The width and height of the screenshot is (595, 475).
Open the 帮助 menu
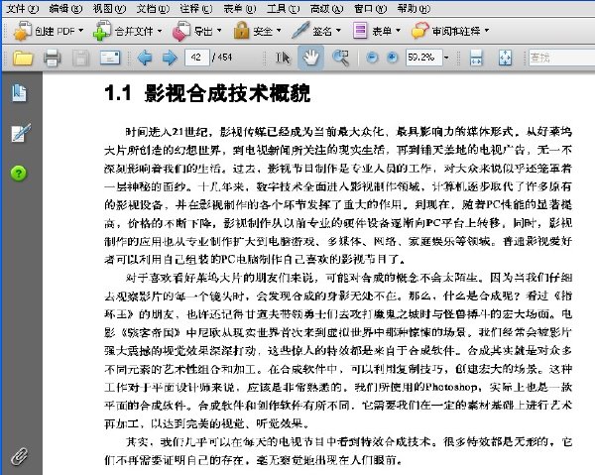tap(414, 8)
